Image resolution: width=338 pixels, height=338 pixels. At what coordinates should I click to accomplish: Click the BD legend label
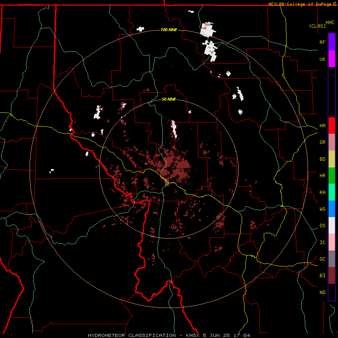coord(323,159)
